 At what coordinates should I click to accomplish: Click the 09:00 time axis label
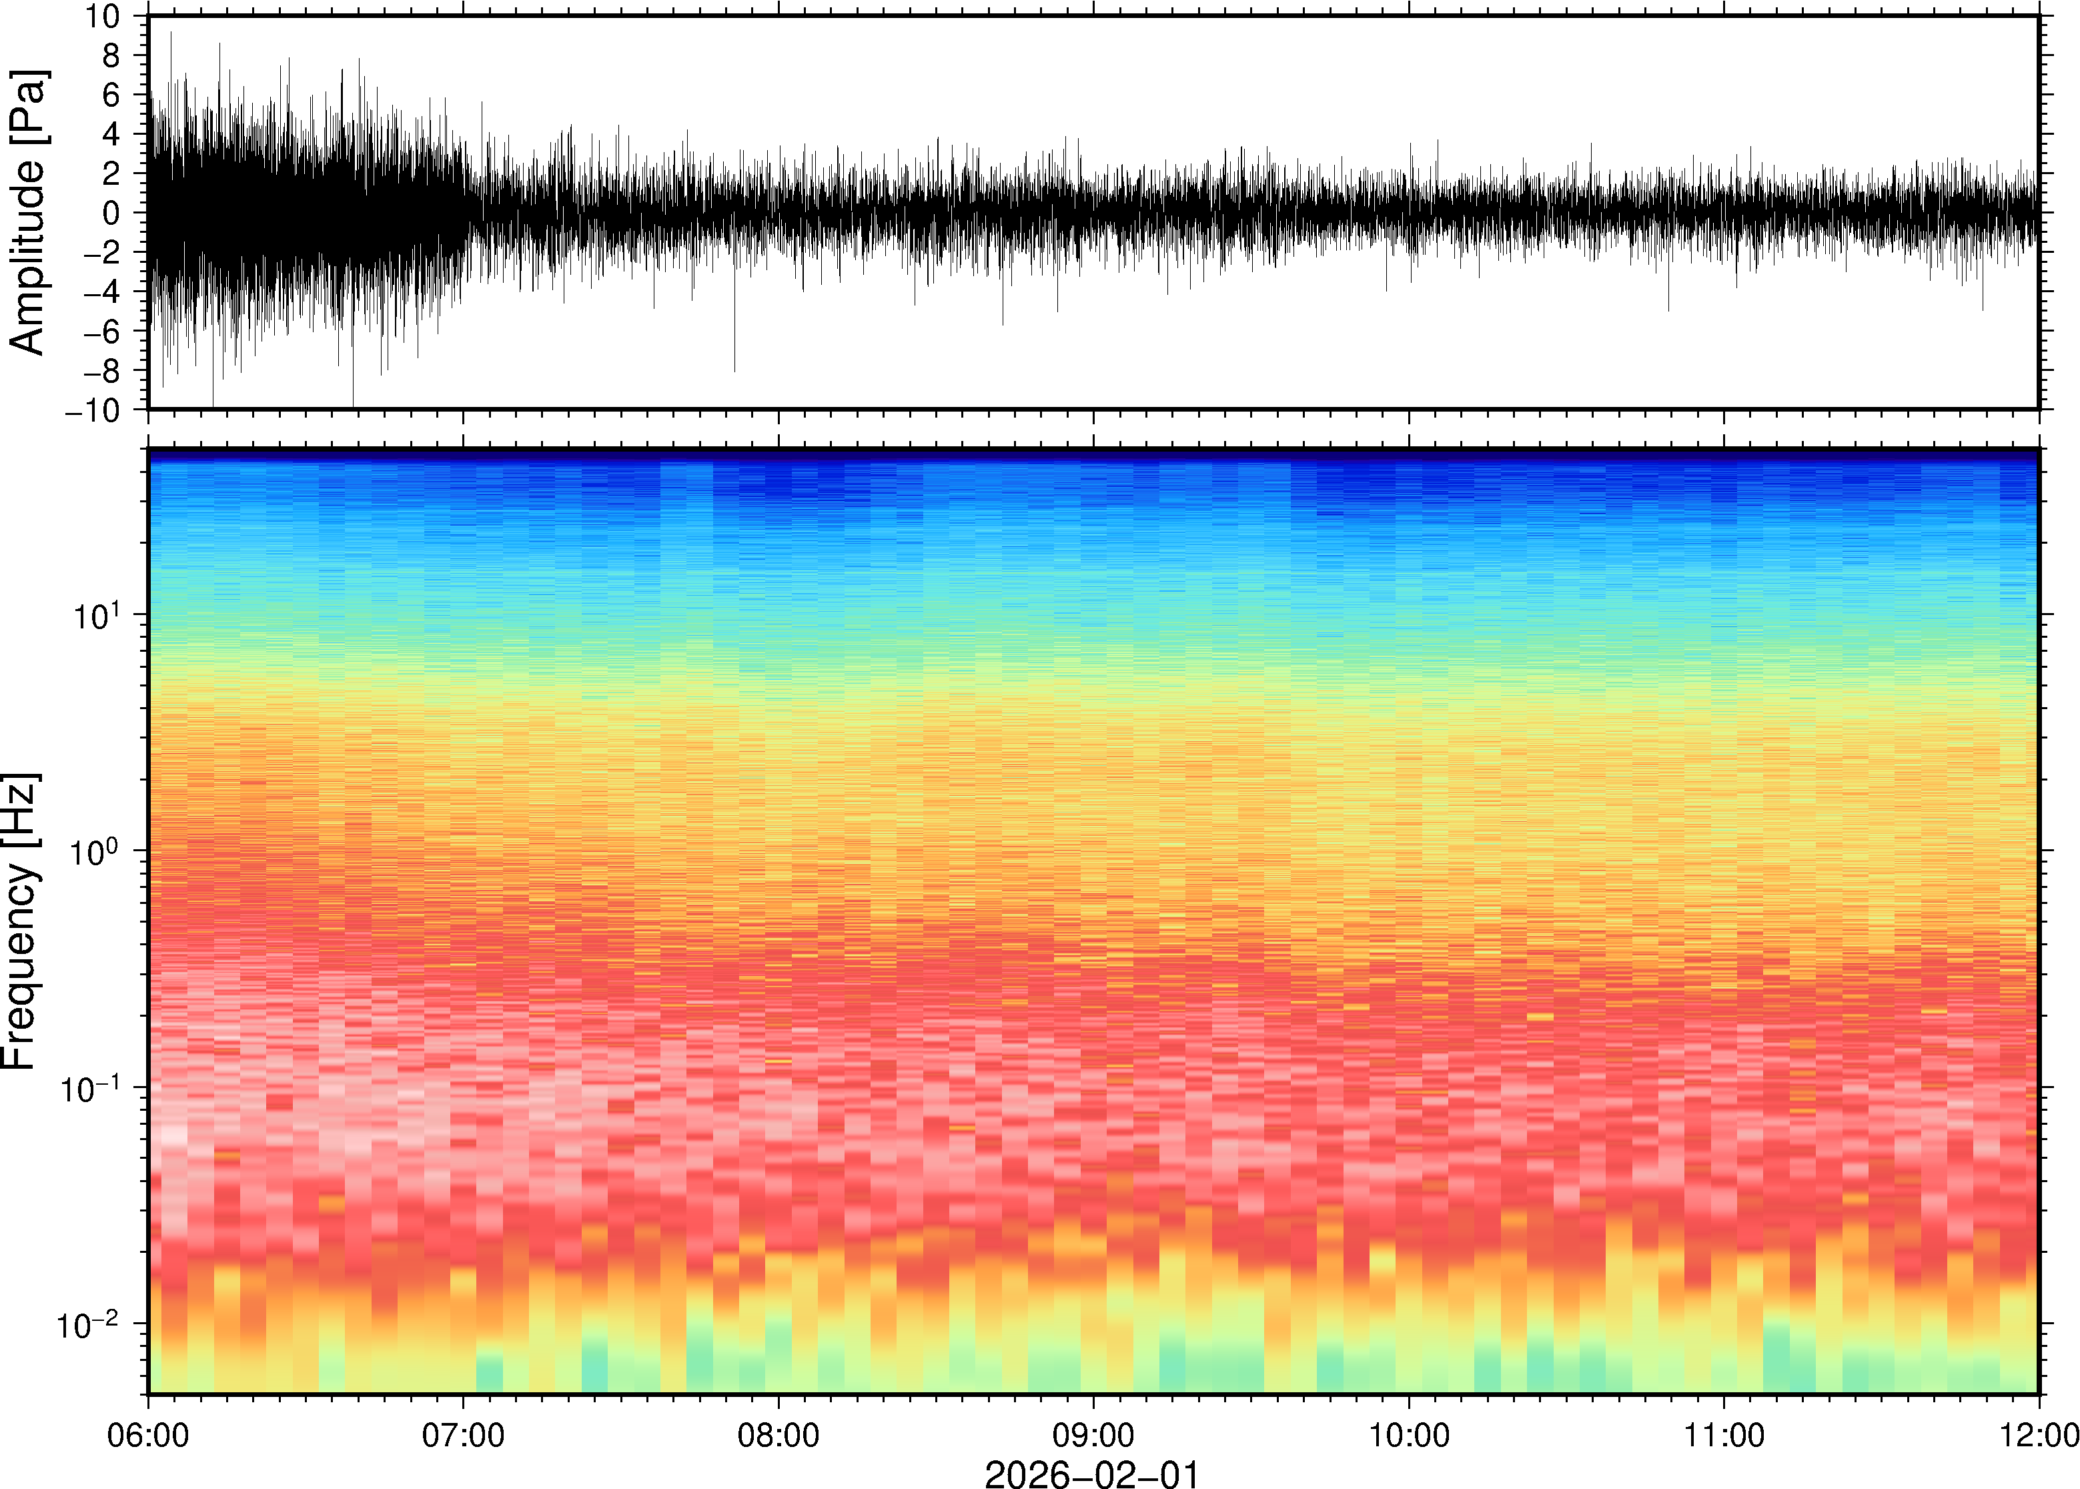(x=1093, y=1434)
